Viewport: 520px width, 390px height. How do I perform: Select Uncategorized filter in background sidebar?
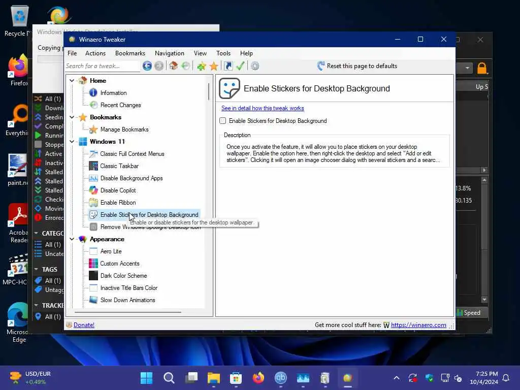pos(49,254)
